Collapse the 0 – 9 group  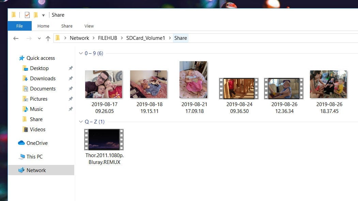click(x=81, y=53)
